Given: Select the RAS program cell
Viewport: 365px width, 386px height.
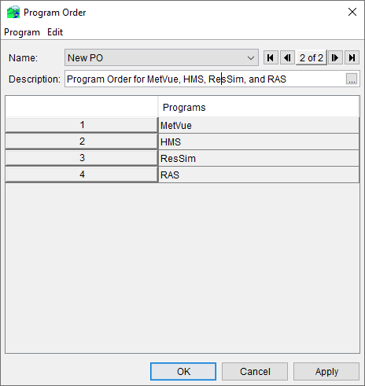Looking at the screenshot, I should tap(259, 175).
